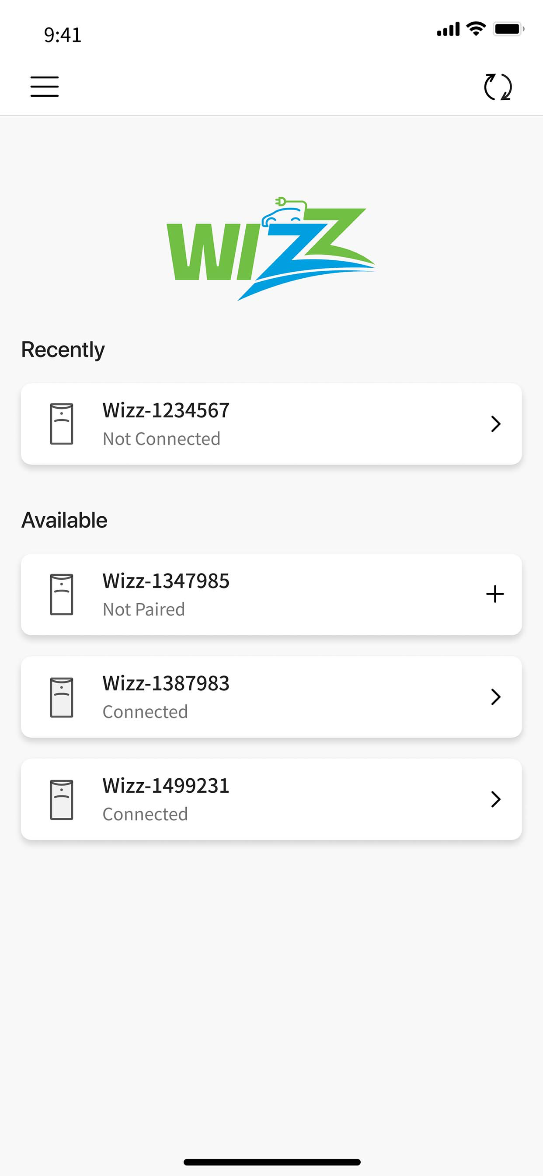The image size is (543, 1176).
Task: Tap charger icon beside Wizz-1387983
Action: pyautogui.click(x=62, y=697)
